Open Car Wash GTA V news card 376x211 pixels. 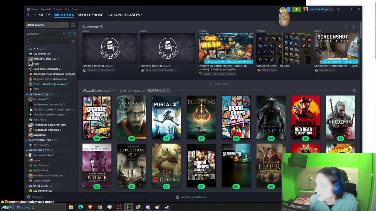[x=226, y=48]
